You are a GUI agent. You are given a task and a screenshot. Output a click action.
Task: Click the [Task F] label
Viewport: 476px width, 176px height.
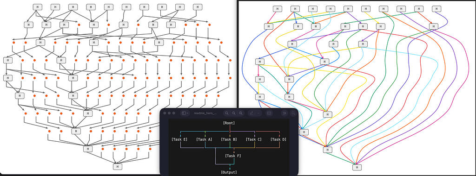tap(233, 156)
